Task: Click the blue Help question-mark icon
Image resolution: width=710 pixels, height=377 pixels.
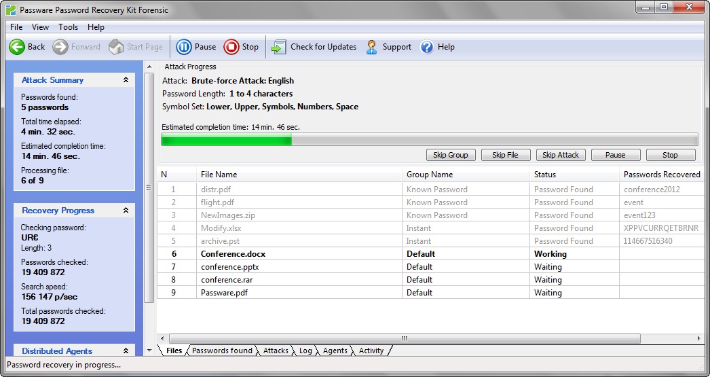Action: click(426, 47)
